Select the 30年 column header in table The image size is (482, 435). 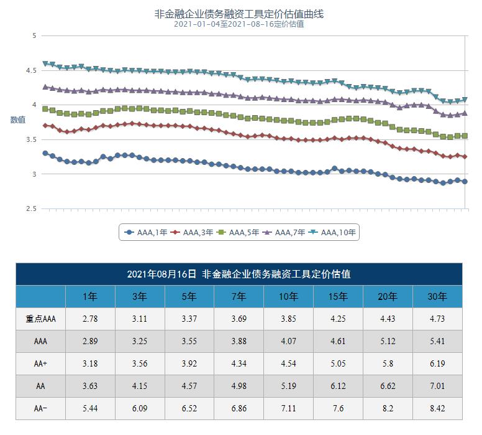point(438,296)
